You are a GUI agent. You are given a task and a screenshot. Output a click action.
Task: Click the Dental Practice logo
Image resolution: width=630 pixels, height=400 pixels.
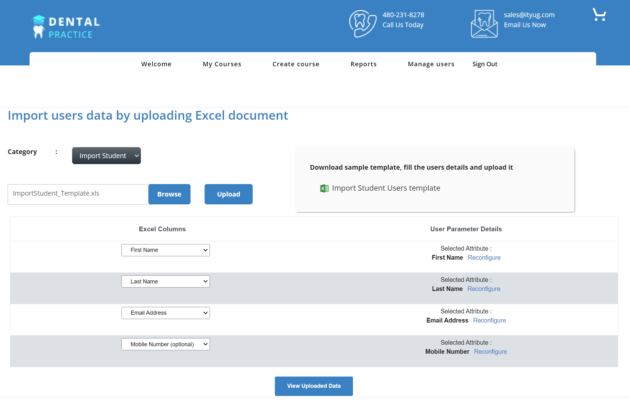(66, 27)
